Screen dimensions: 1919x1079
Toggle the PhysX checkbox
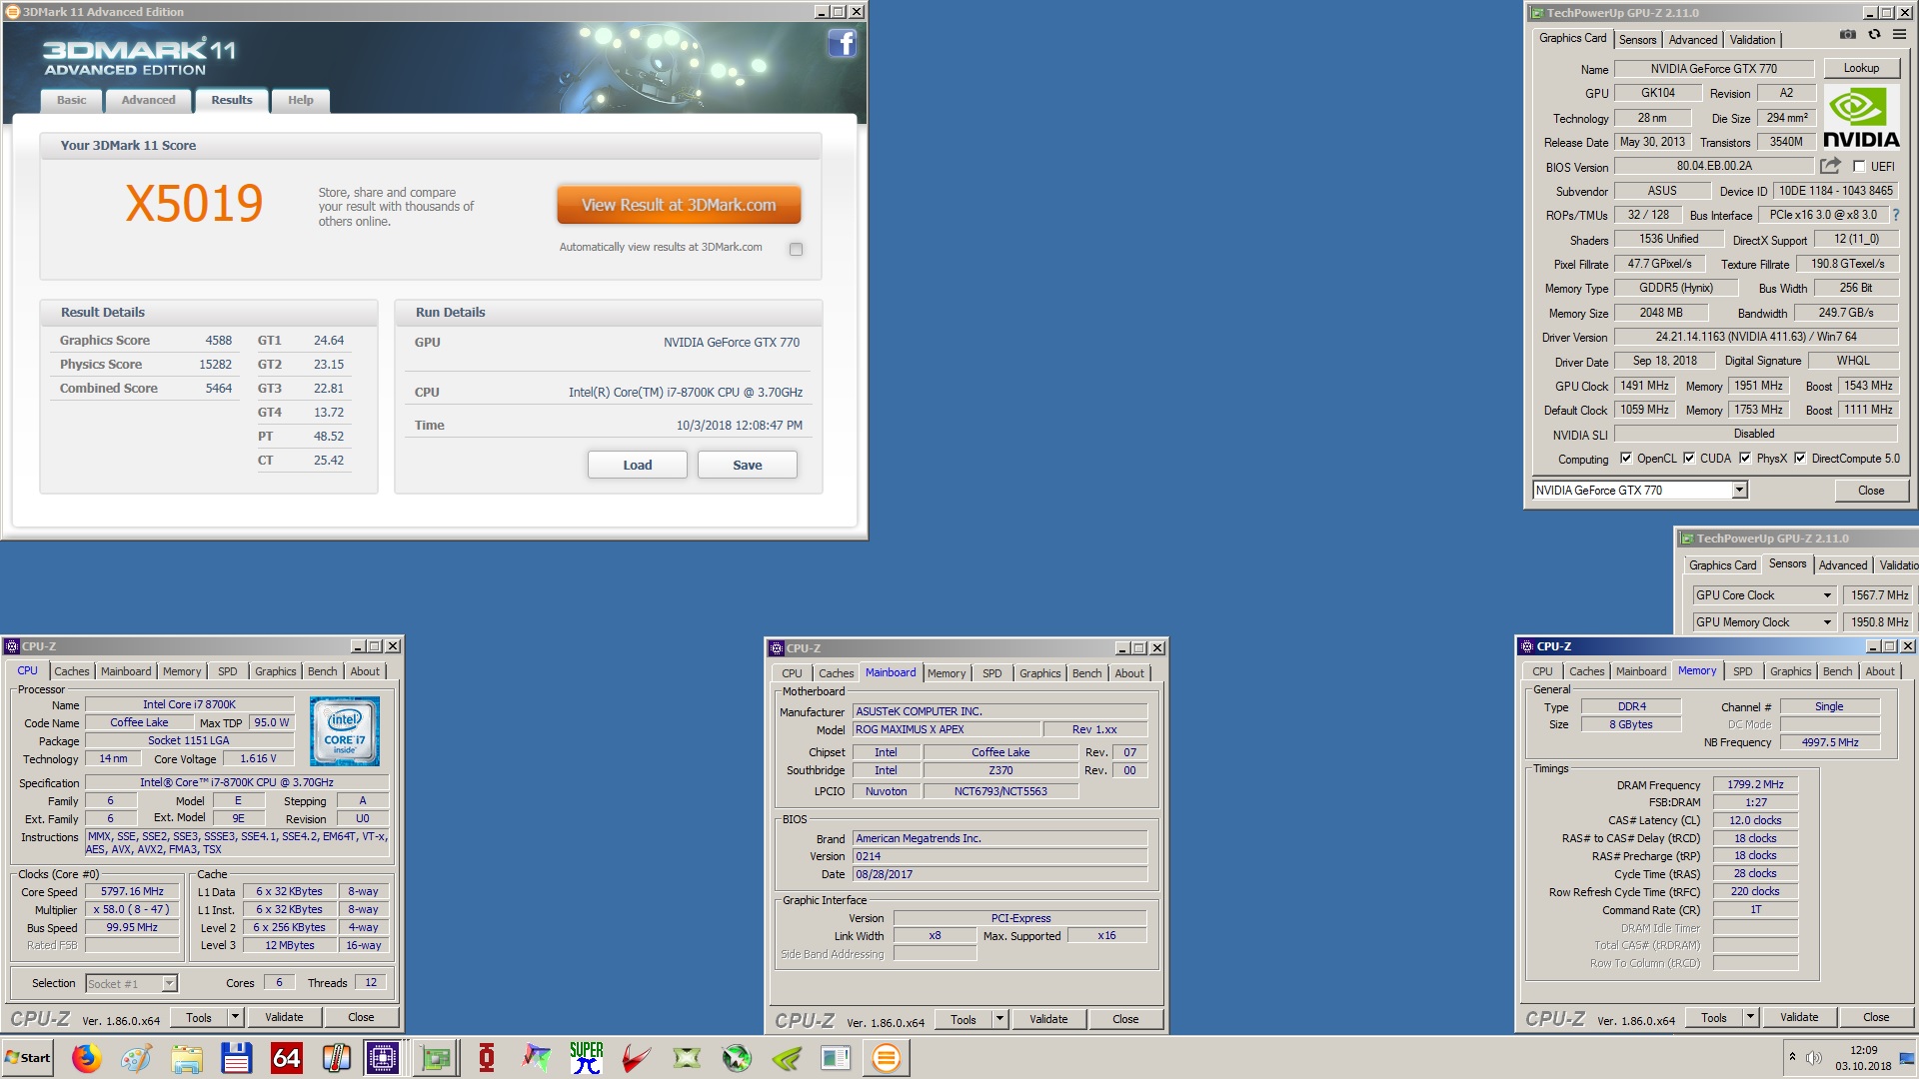pyautogui.click(x=1745, y=459)
